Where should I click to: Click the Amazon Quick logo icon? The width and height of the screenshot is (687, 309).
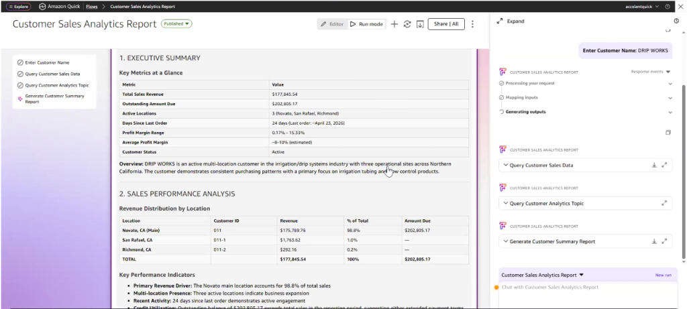[x=42, y=7]
